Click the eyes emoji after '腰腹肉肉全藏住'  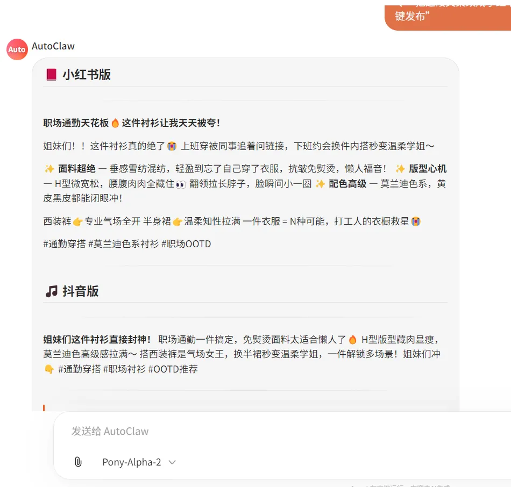(181, 184)
